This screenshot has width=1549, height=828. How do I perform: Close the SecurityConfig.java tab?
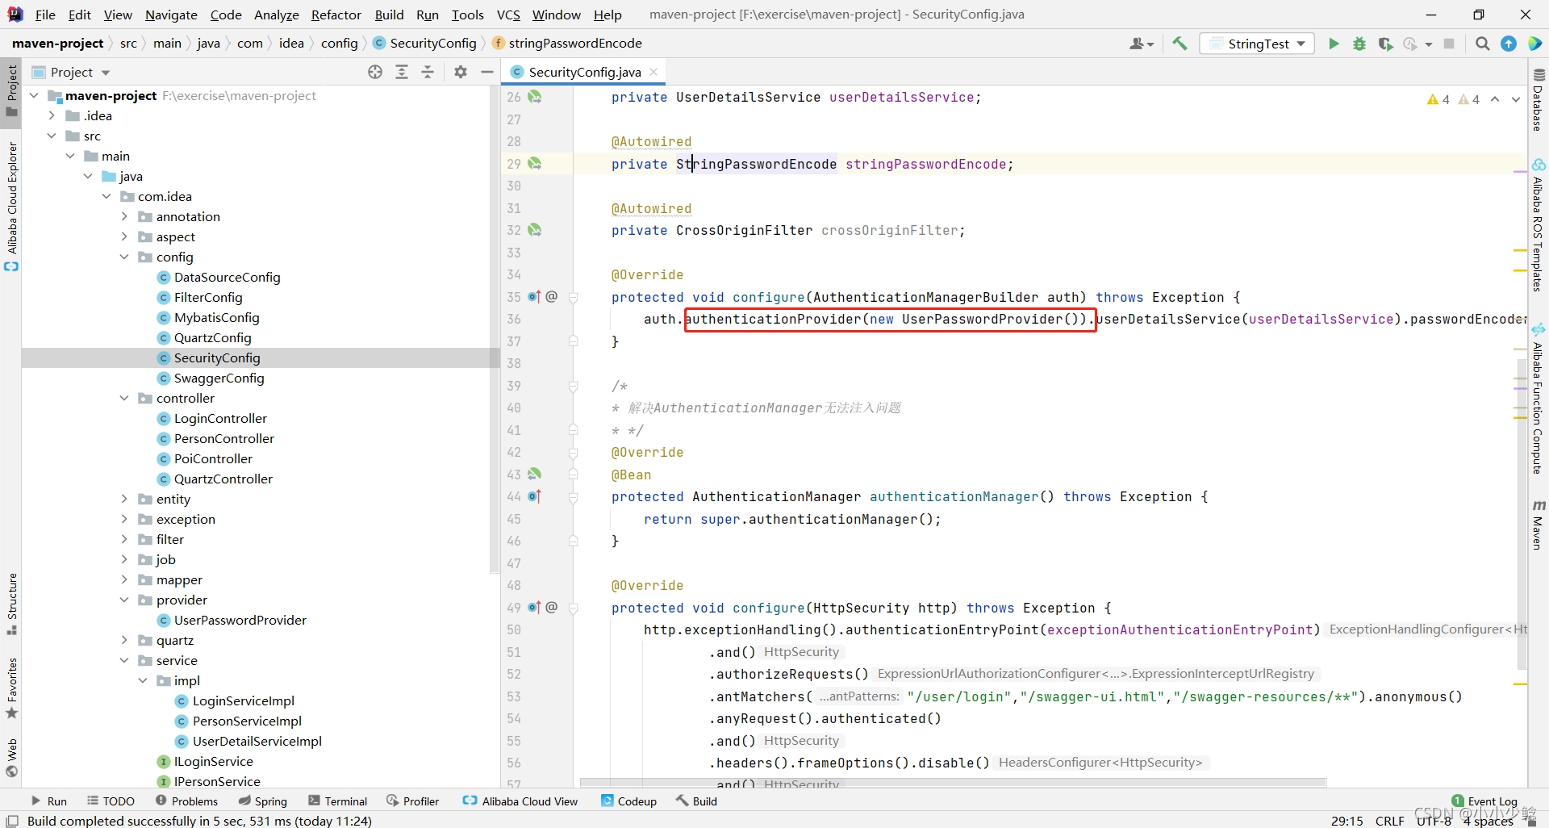point(653,72)
